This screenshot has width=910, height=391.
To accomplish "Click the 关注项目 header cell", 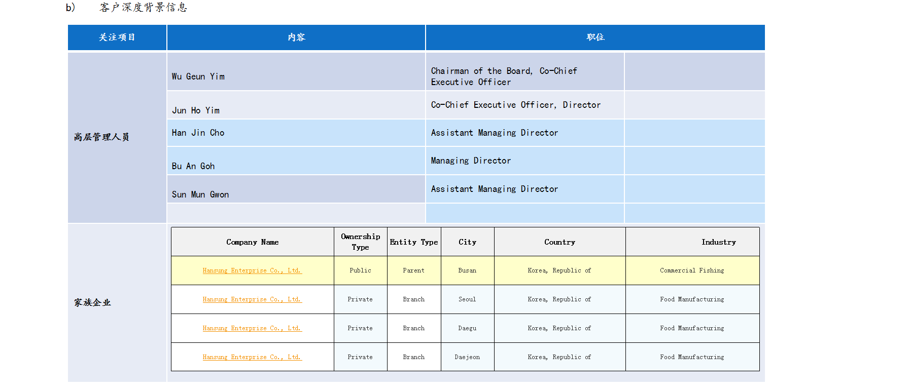I will pyautogui.click(x=117, y=37).
